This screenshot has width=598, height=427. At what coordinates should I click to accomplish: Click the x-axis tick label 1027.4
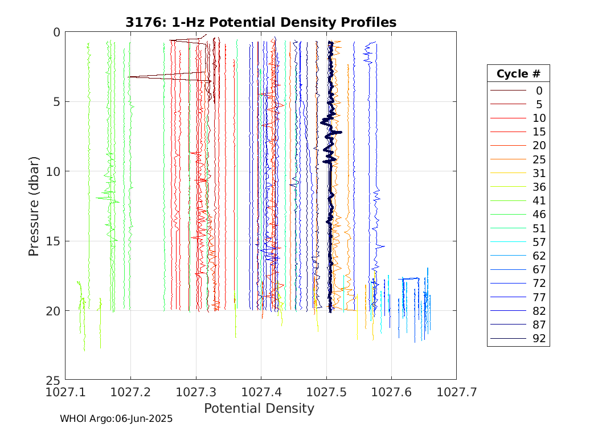[x=261, y=392]
